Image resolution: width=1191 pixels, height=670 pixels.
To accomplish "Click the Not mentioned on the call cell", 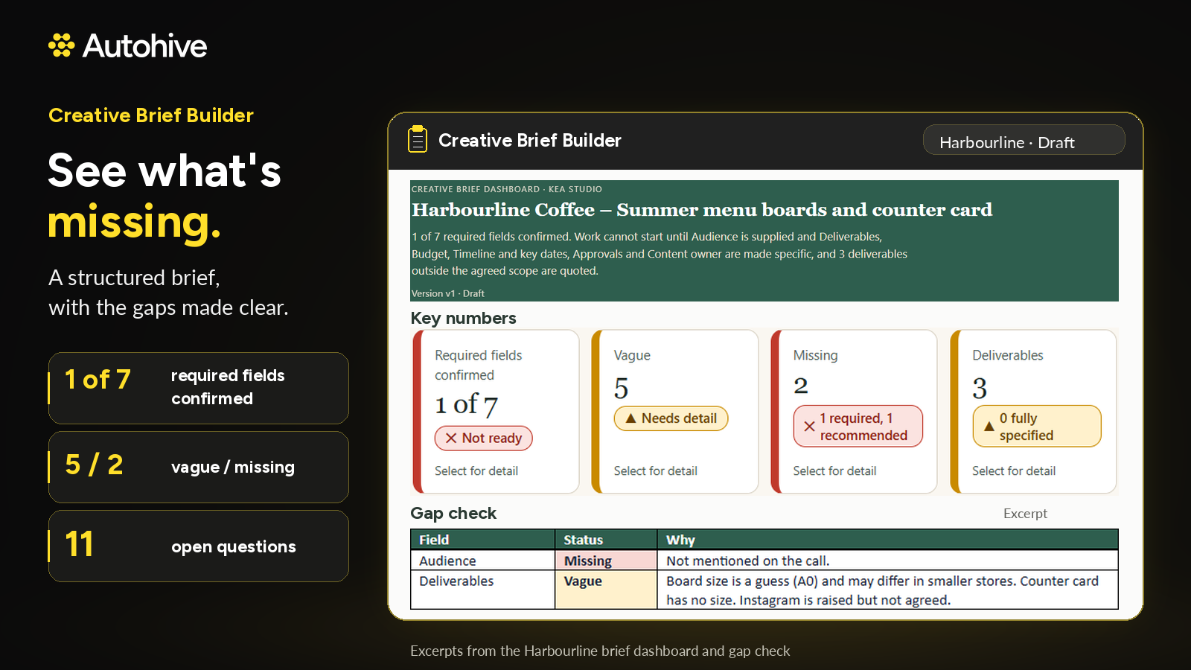I will coord(887,561).
